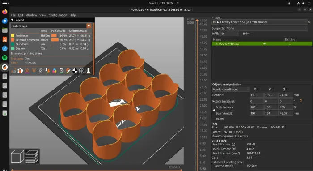Viewport: 313px width, 171px height.
Task: Toggle Custom feature row in legend
Action: point(51,48)
